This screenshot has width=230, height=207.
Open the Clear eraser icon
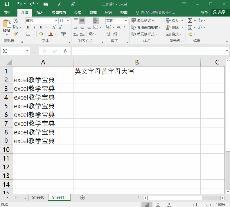point(190,34)
